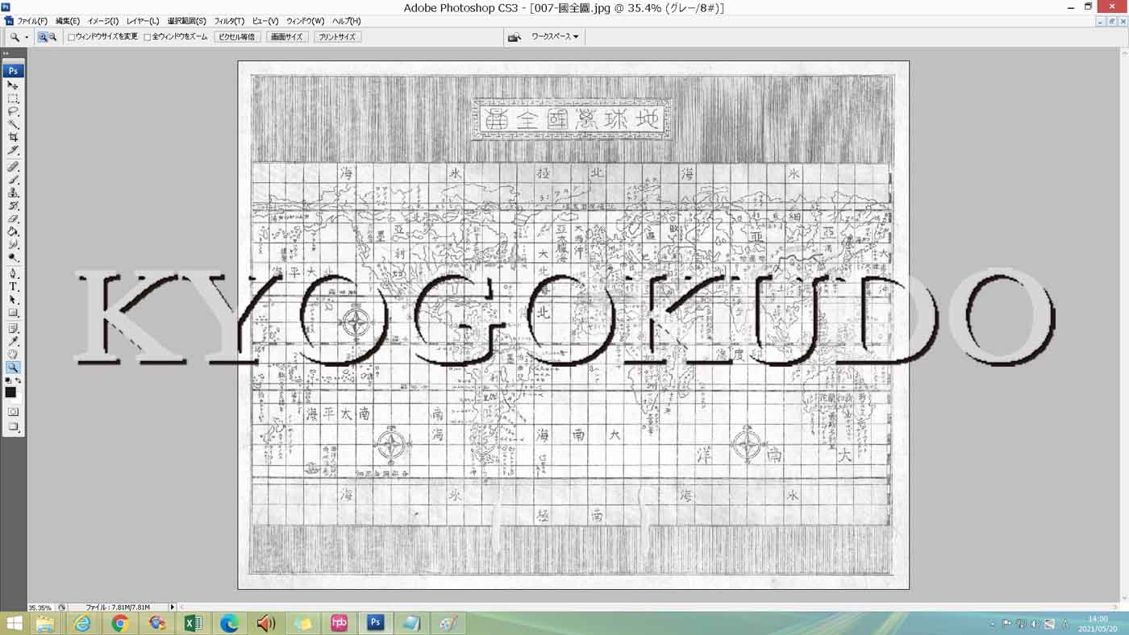The width and height of the screenshot is (1129, 635).
Task: Click the ピクセル等倍 button
Action: point(237,37)
